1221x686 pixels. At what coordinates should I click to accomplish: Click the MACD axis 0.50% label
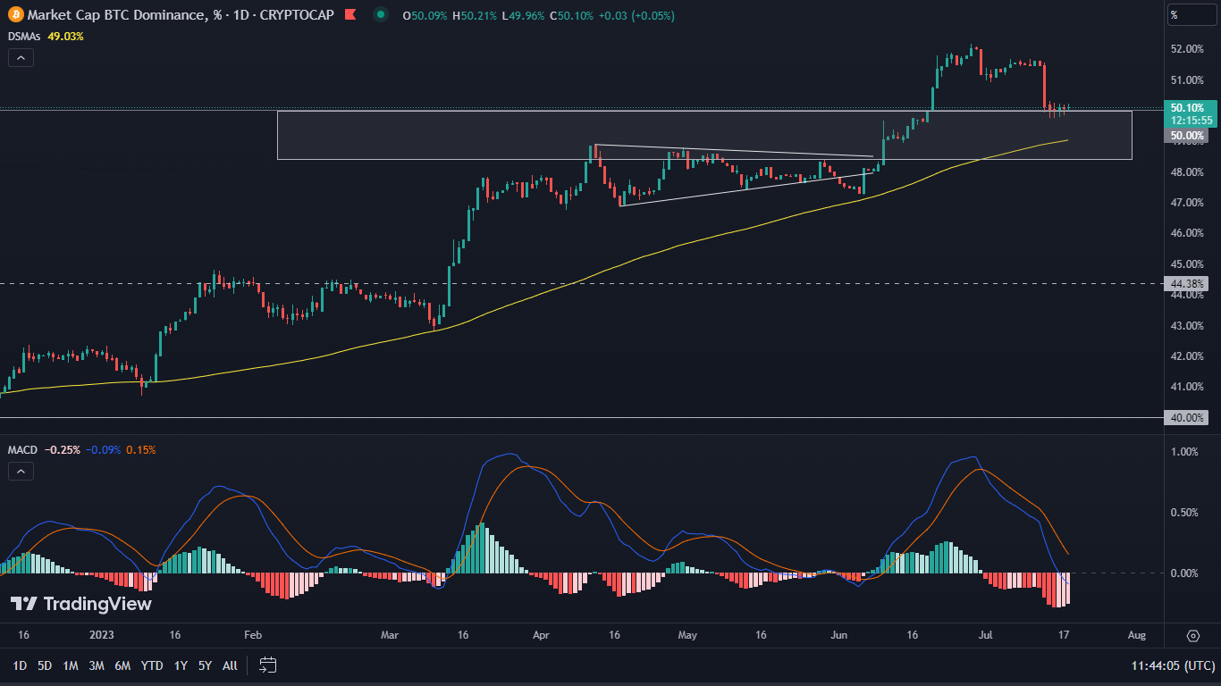click(1184, 513)
